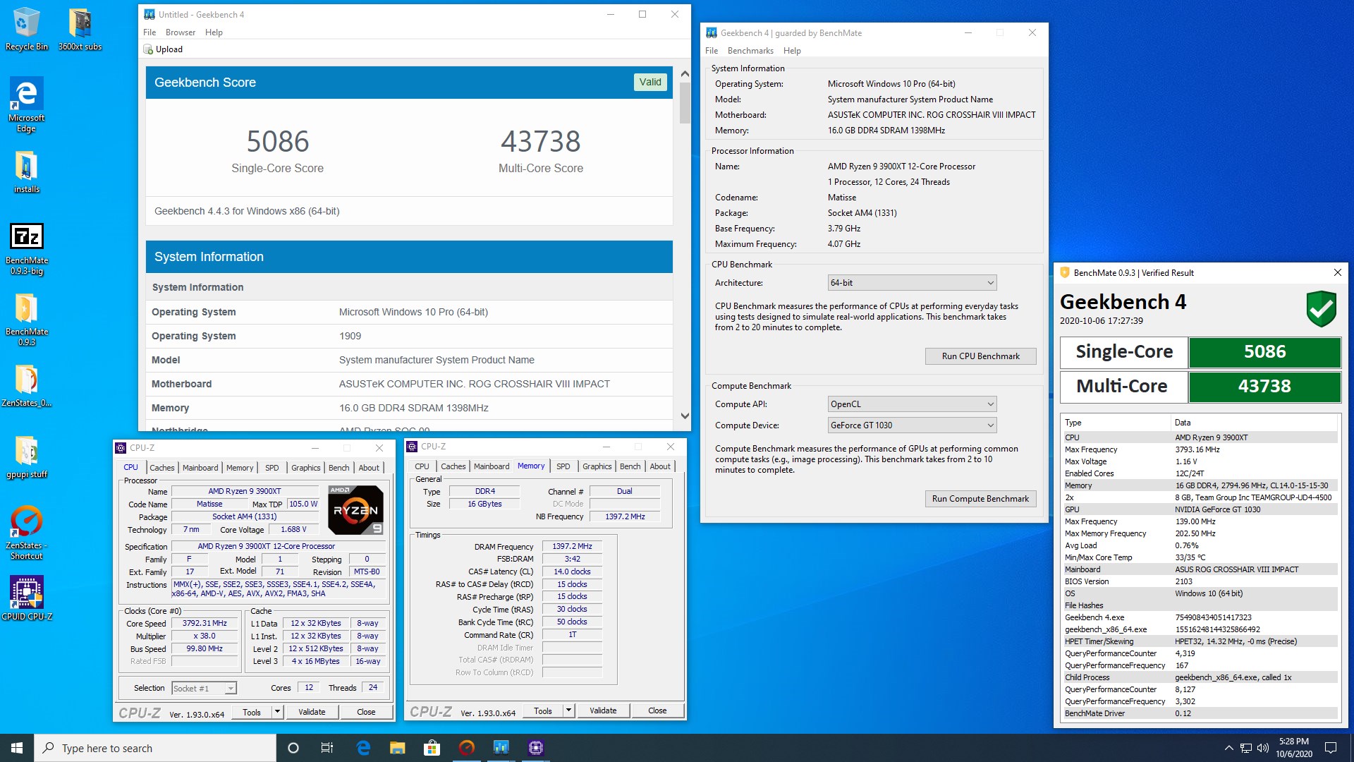1354x762 pixels.
Task: Open Microsoft Store from the taskbar
Action: click(432, 748)
